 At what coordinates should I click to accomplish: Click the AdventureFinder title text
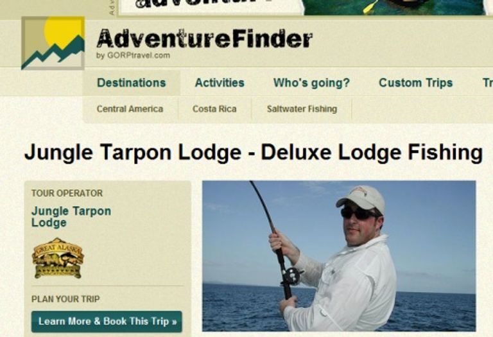pos(205,39)
